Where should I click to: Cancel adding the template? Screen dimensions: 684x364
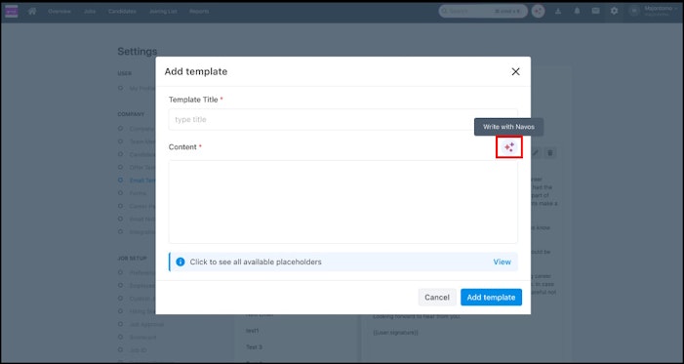pos(437,298)
